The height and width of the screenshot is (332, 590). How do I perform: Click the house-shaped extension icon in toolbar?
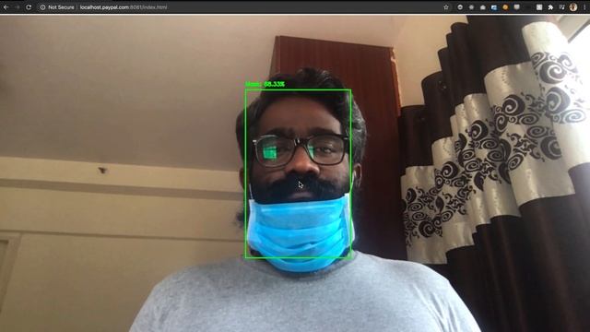(483, 7)
